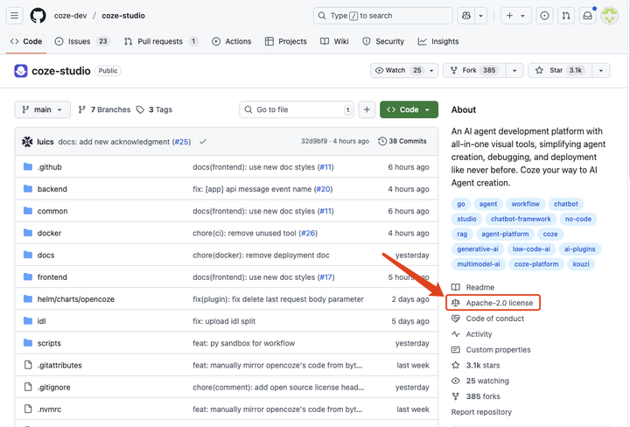Open the 38 Commits history
This screenshot has height=427, width=630.
(x=402, y=142)
